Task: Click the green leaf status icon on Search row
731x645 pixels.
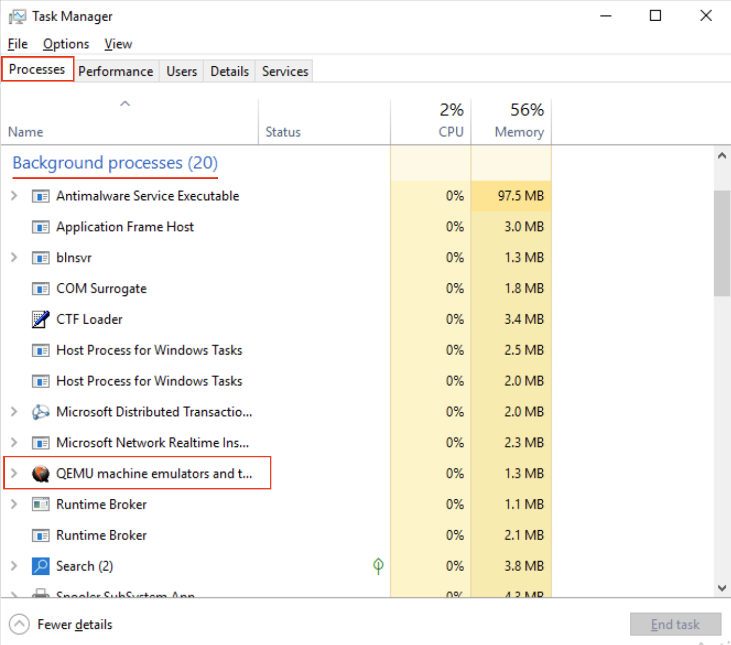Action: point(378,566)
